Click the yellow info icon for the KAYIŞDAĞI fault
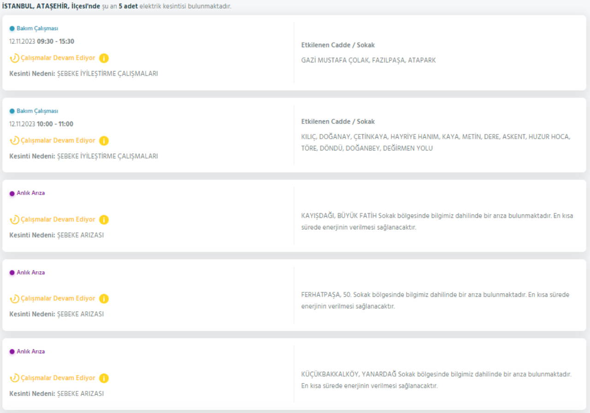590x413 pixels. (104, 220)
